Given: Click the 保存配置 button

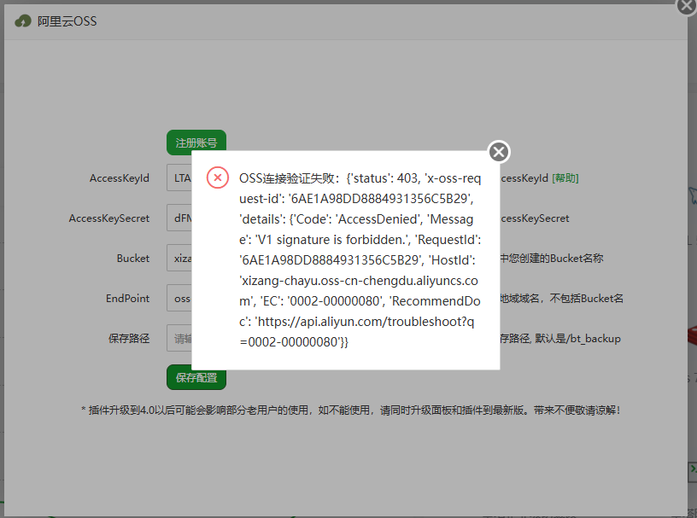Looking at the screenshot, I should coord(196,377).
